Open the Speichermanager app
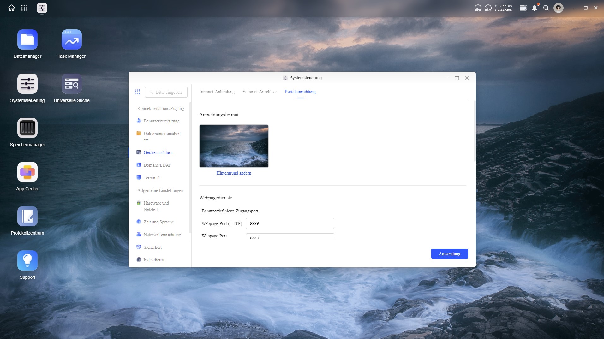The width and height of the screenshot is (604, 339). tap(27, 128)
